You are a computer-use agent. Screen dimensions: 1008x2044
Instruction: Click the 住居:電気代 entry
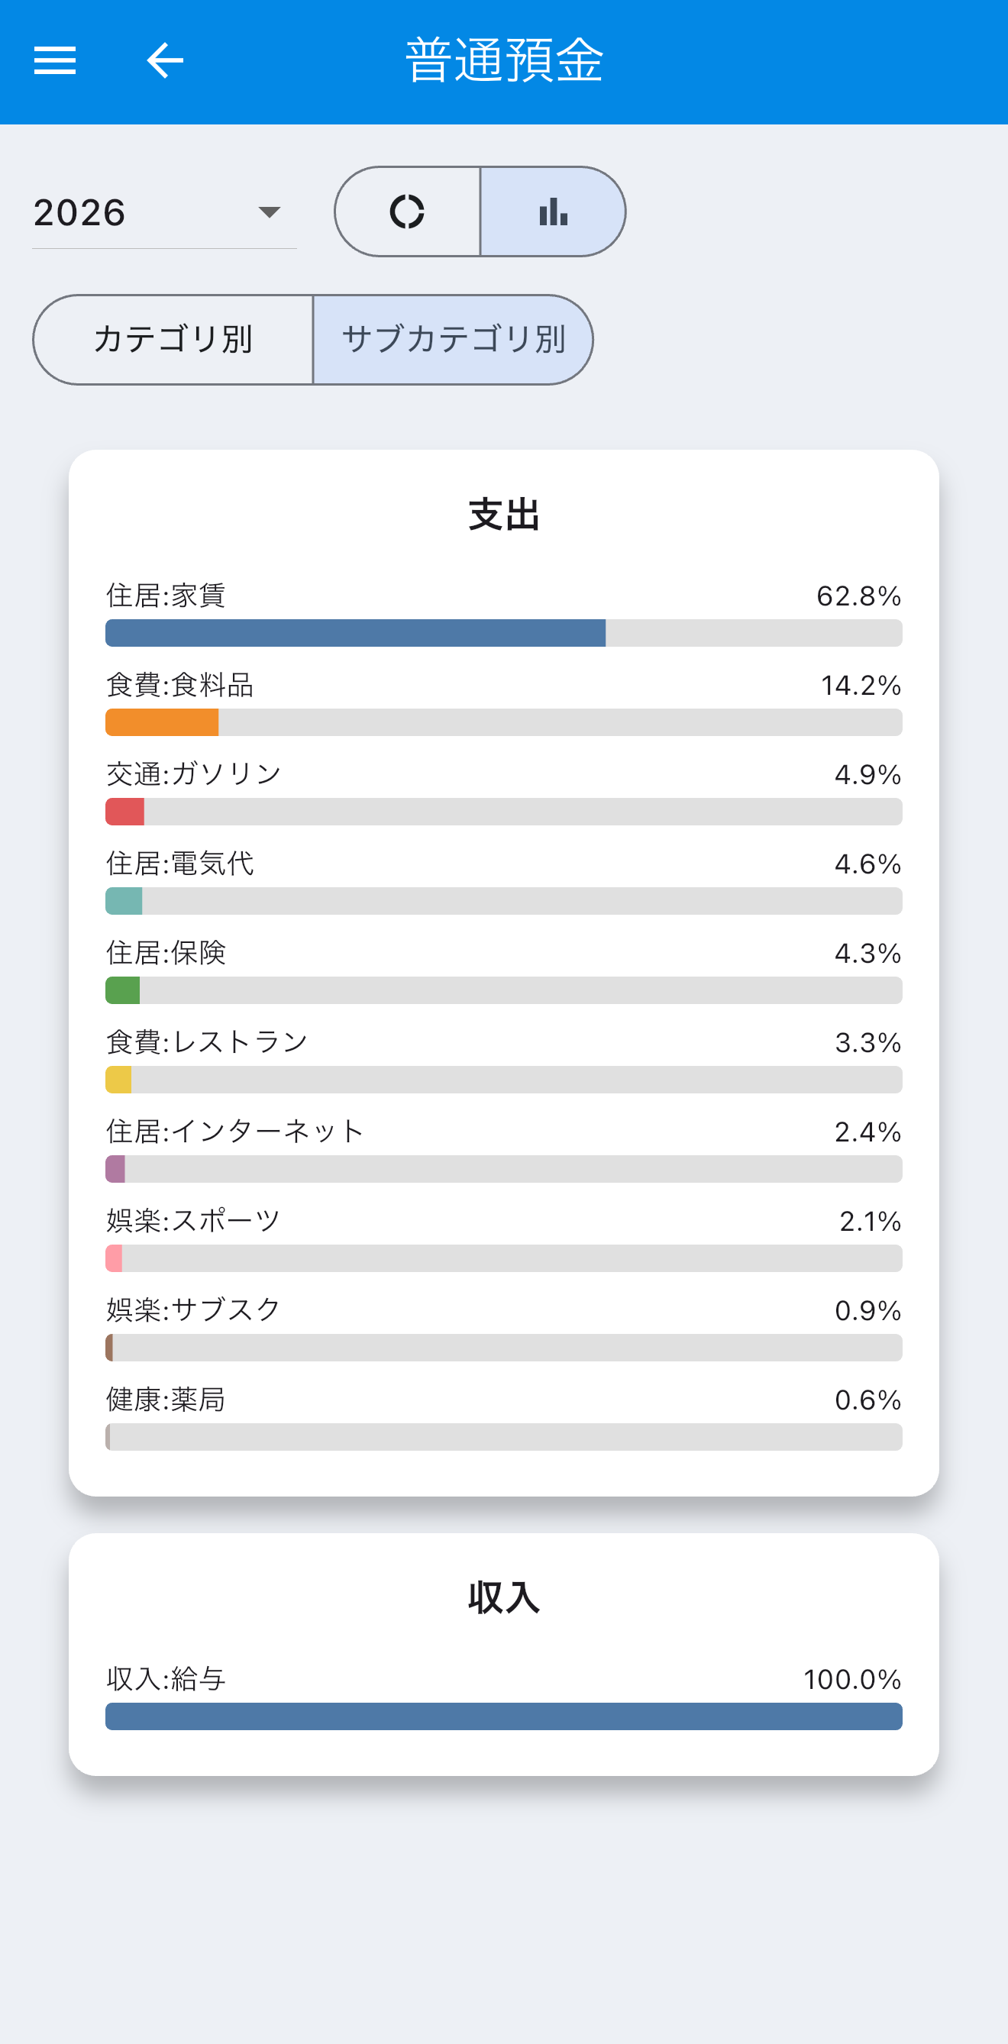[x=504, y=879]
